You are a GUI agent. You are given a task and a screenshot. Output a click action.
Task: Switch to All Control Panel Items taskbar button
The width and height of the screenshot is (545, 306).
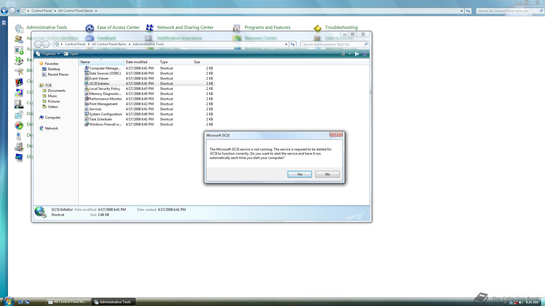(68, 302)
